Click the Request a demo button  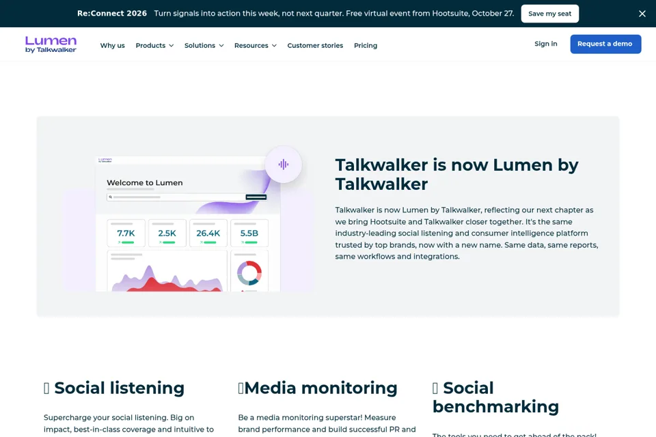click(605, 44)
